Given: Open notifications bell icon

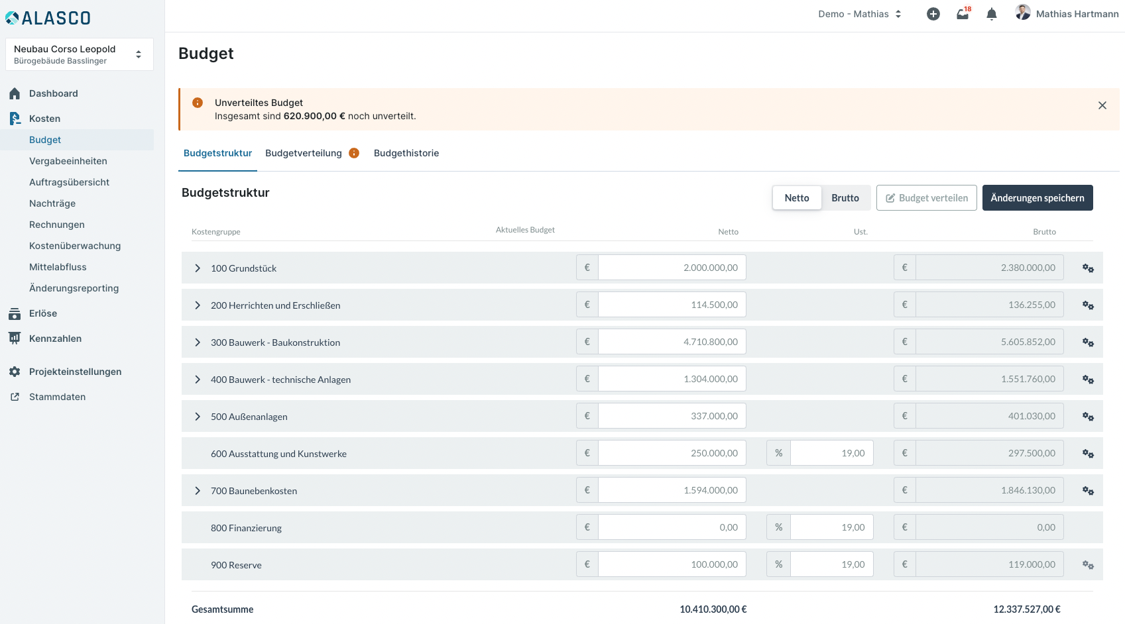Looking at the screenshot, I should 992,14.
